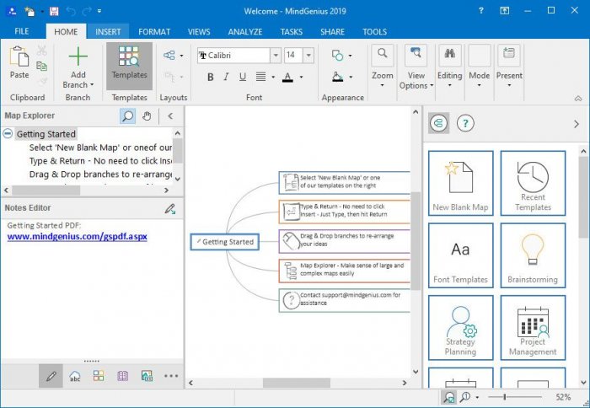Click the pencil notes icon in bottom toolbar

51,376
